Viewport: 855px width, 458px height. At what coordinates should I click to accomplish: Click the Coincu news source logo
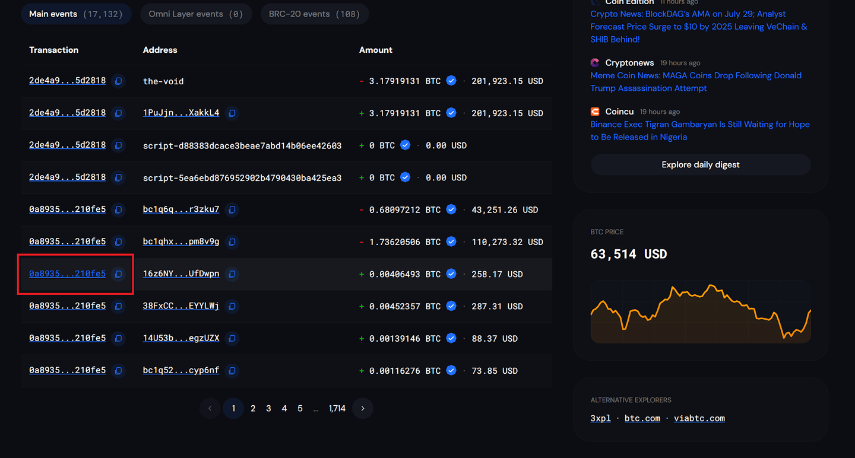click(595, 111)
